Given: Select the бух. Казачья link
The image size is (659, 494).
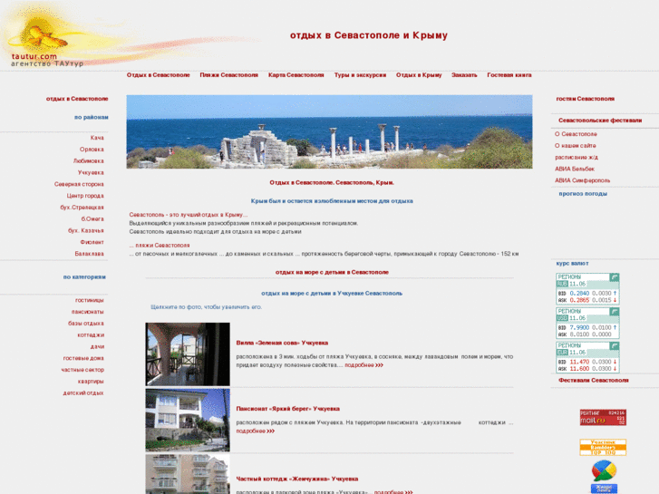Looking at the screenshot, I should point(86,230).
